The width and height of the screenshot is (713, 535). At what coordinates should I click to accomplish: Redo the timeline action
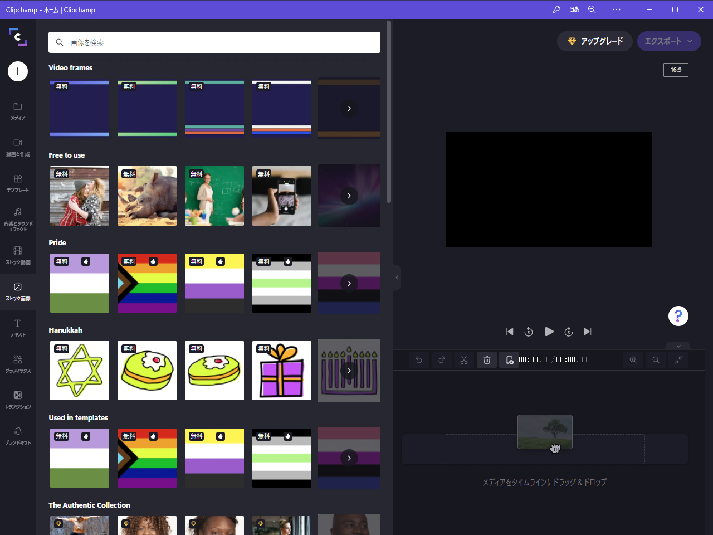tap(442, 360)
